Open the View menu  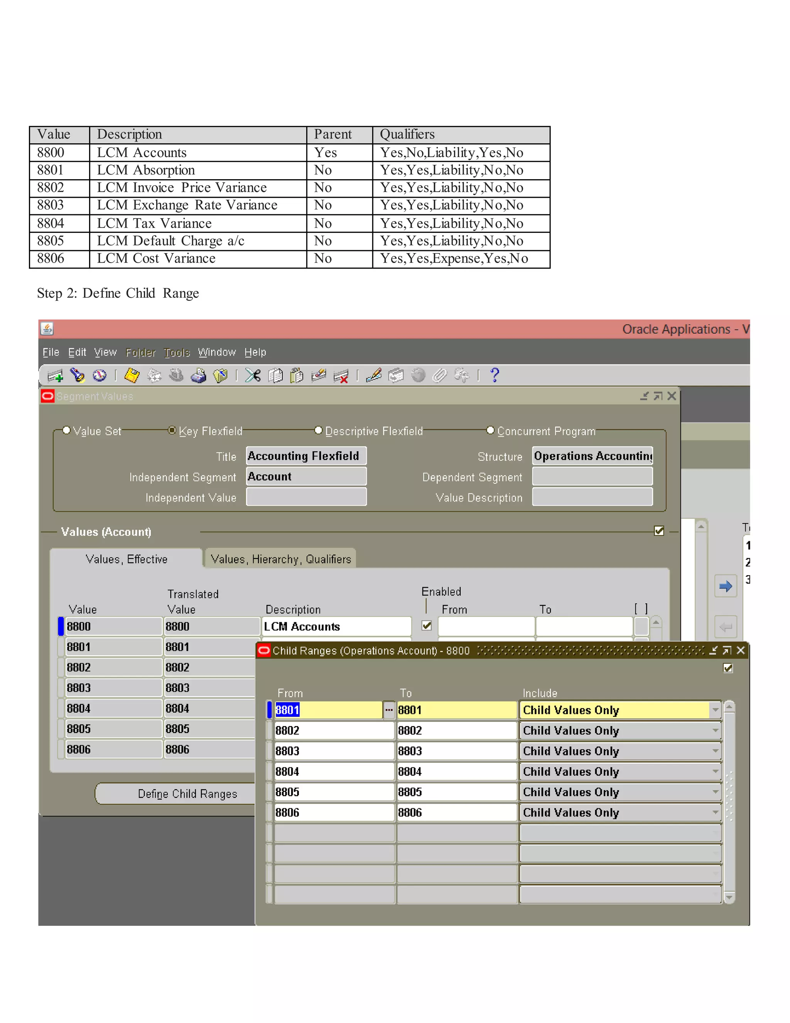(105, 352)
